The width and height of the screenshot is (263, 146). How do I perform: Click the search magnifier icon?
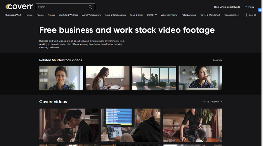point(90,7)
